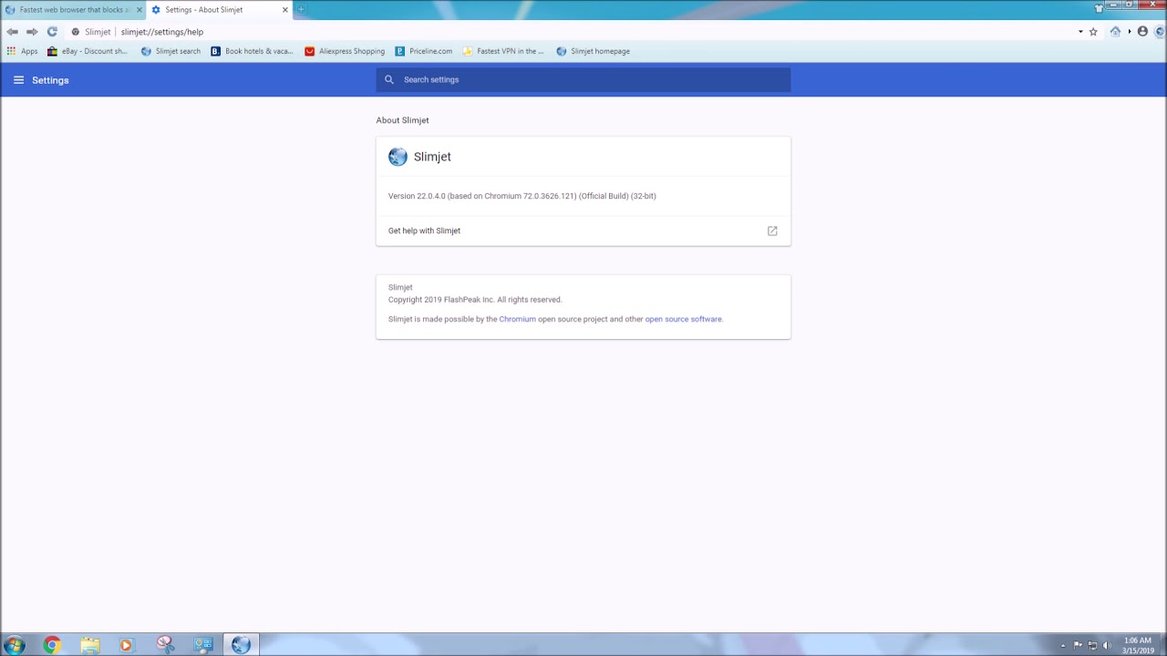Reload the page

(x=52, y=32)
